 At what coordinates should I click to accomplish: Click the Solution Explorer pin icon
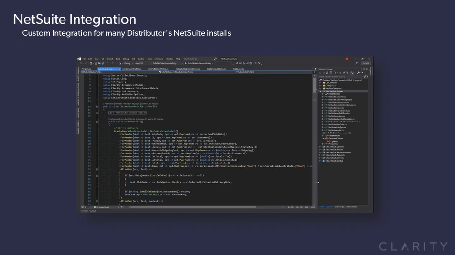coord(364,69)
